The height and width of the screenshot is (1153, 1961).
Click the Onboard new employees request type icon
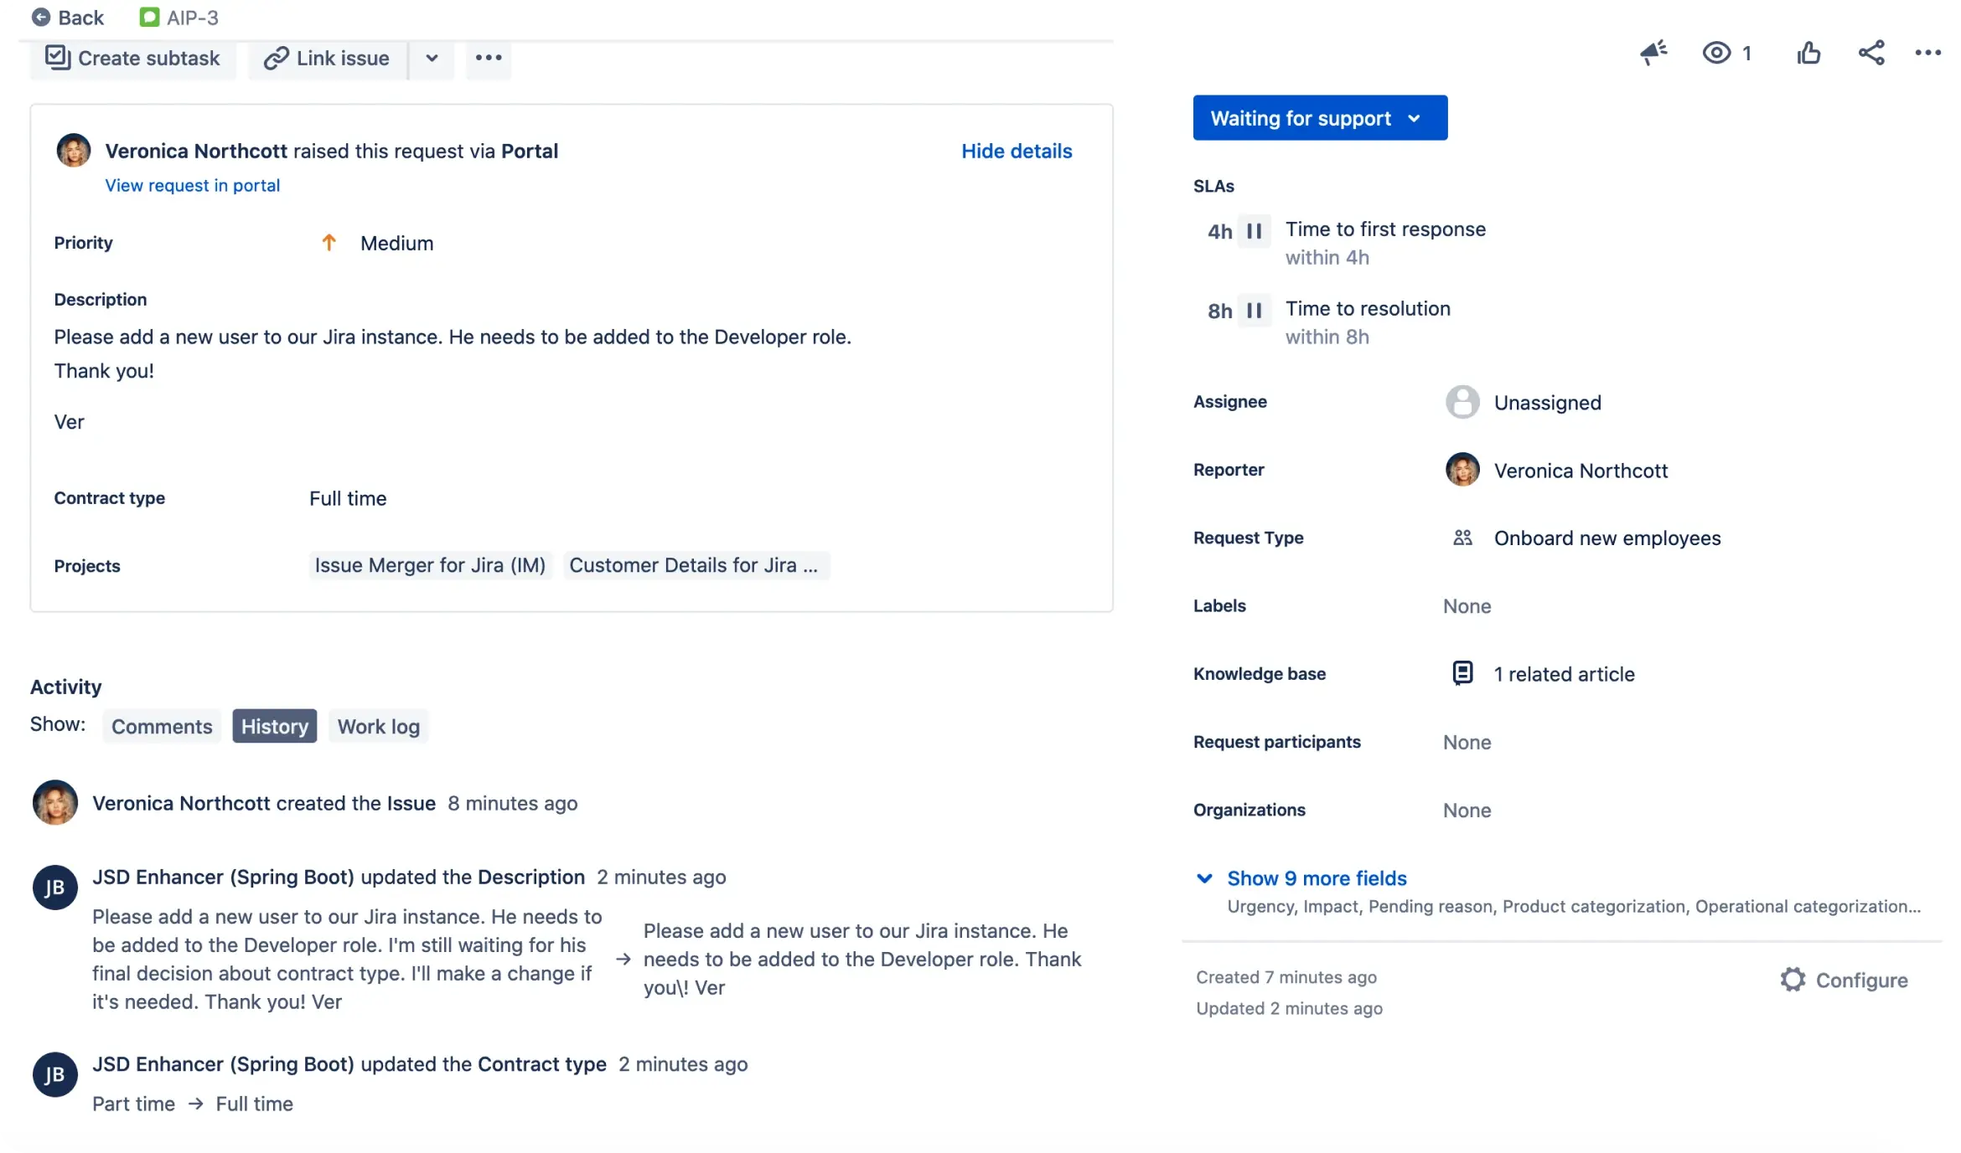point(1463,538)
